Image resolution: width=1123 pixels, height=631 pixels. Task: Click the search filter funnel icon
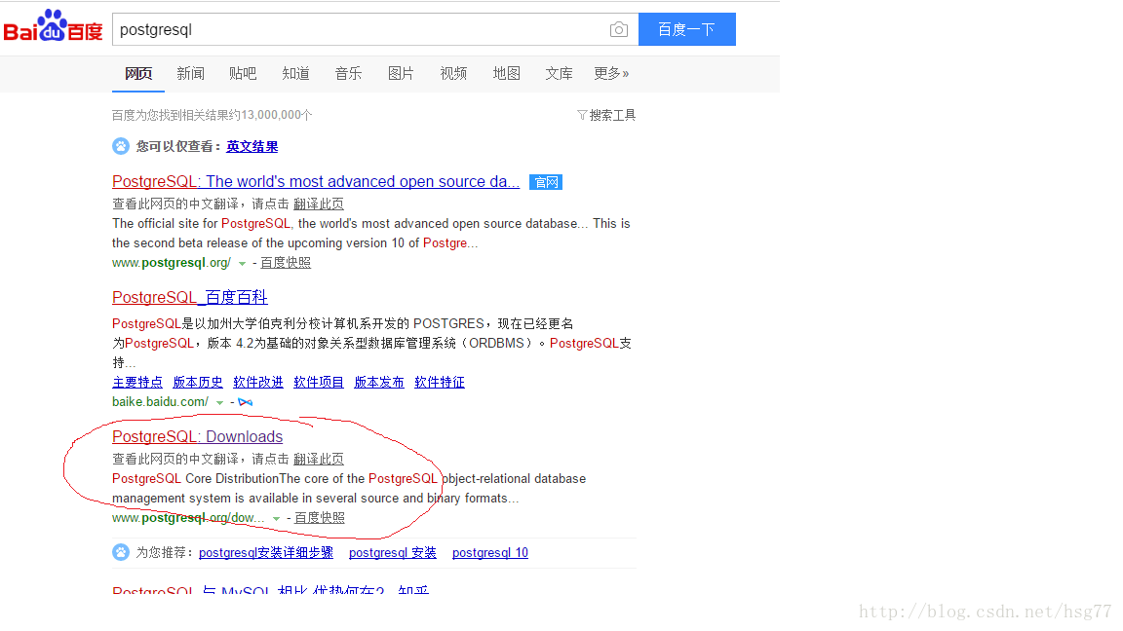pos(582,115)
